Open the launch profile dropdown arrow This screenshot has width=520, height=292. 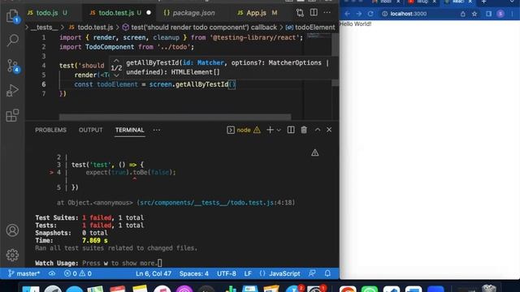[279, 130]
